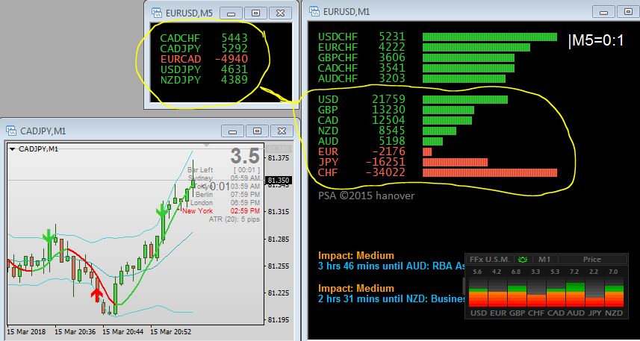Click the USD 21759 currency row
640x341 pixels.
[x=413, y=99]
